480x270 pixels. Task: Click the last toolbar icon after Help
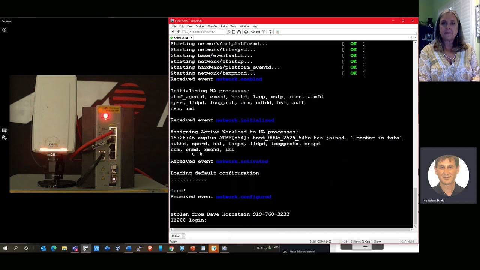[277, 32]
